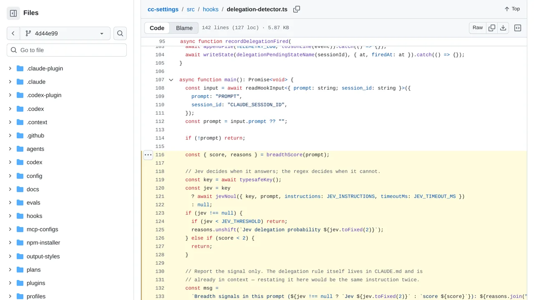
Task: Copy raw file contents icon
Action: (492, 28)
